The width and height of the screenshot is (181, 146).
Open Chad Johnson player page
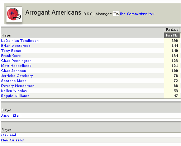tap(14, 71)
